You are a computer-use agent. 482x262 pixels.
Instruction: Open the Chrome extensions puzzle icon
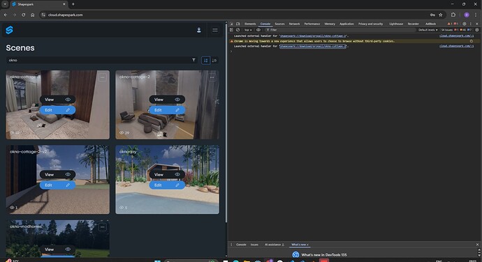click(453, 15)
